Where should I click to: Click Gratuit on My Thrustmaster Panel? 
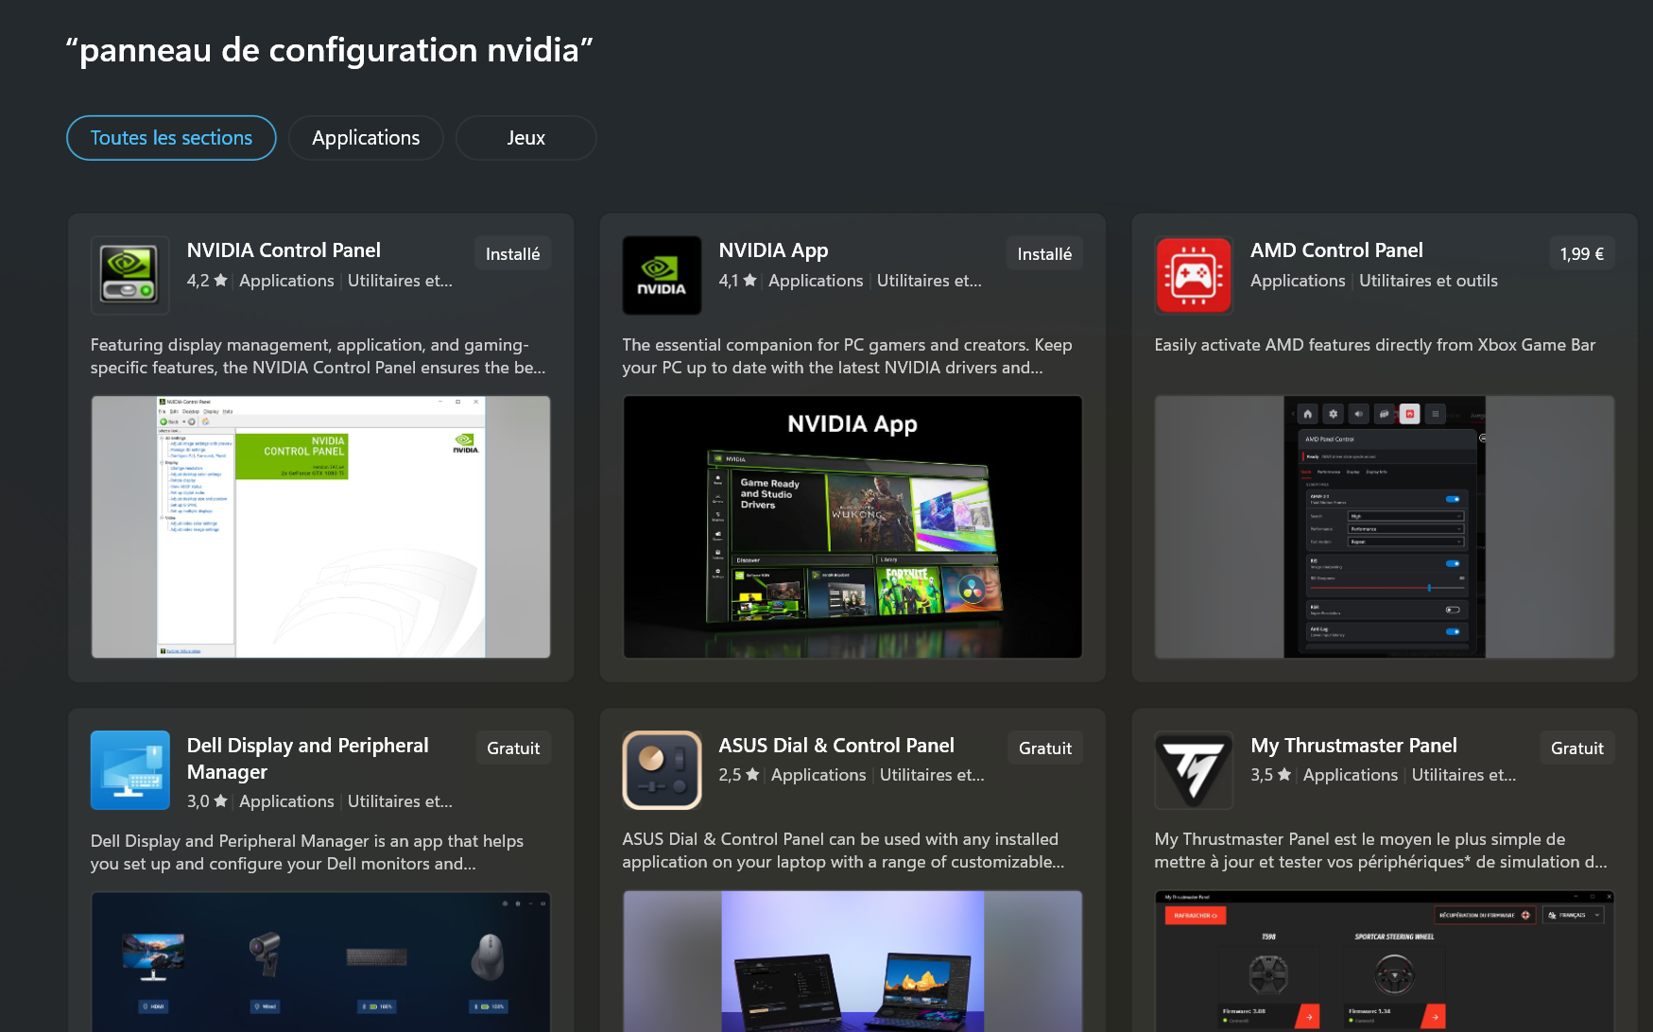tap(1577, 748)
